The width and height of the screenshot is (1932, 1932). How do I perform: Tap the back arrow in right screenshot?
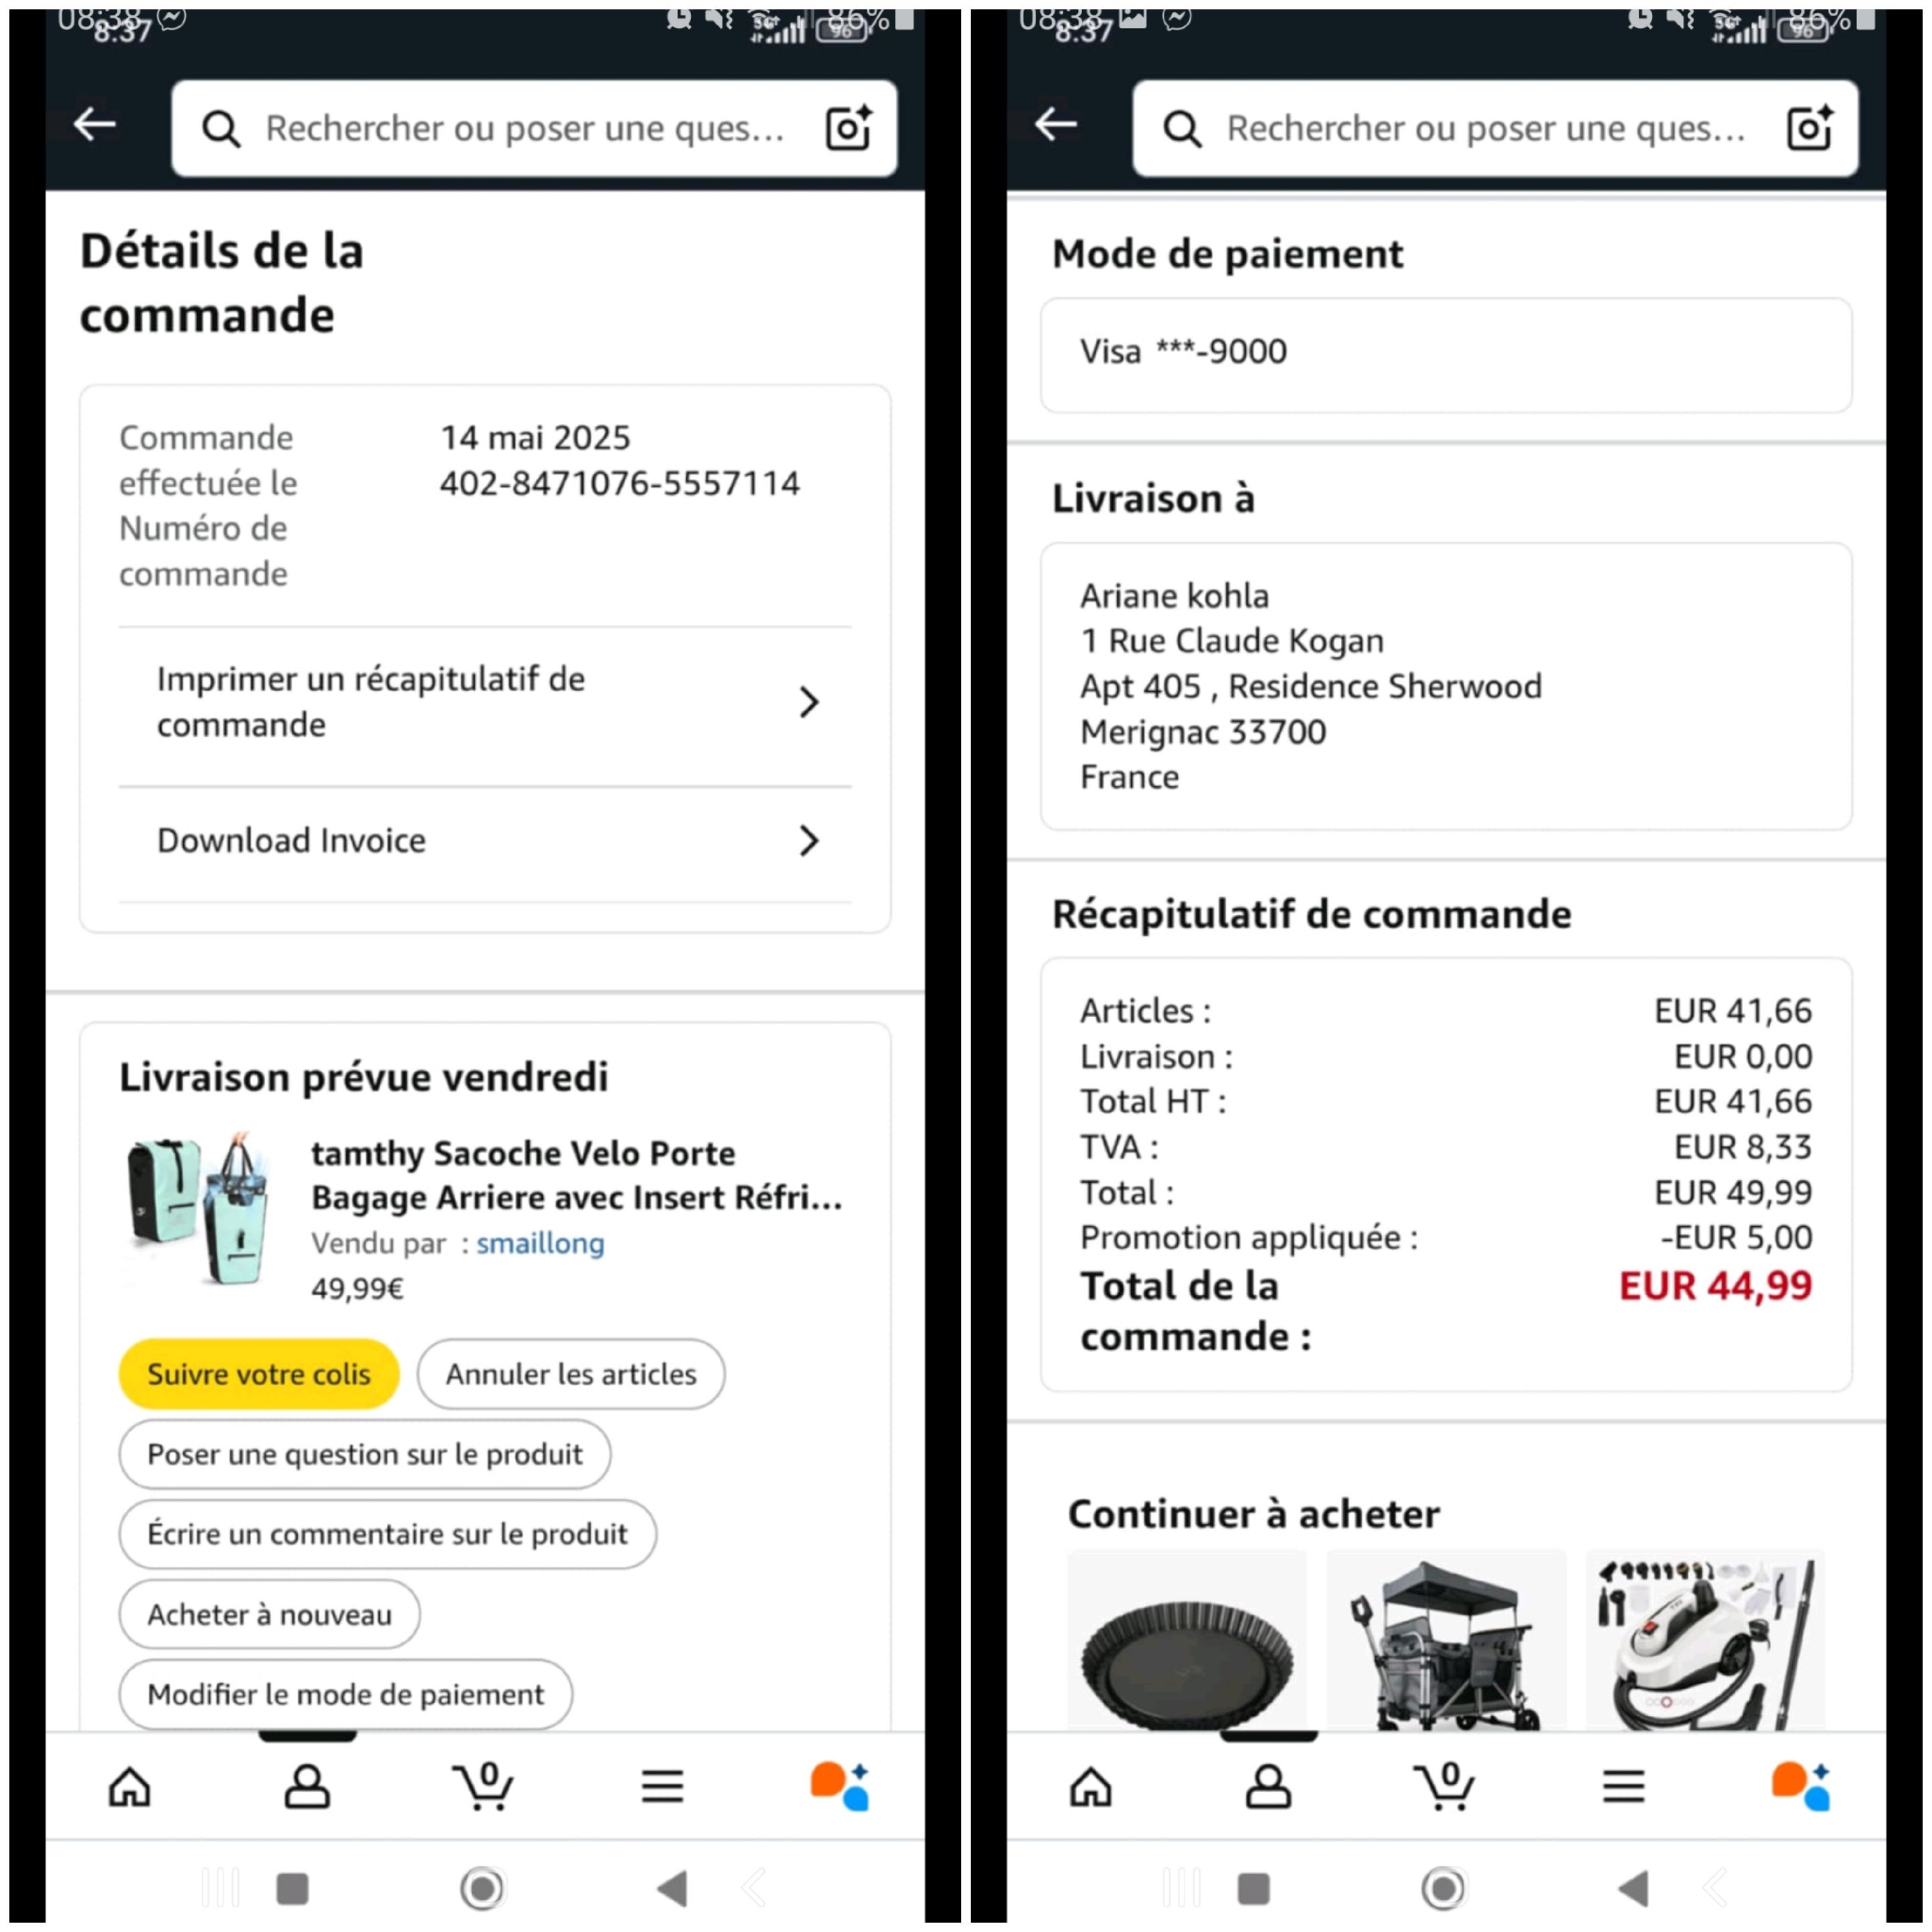(x=1056, y=125)
